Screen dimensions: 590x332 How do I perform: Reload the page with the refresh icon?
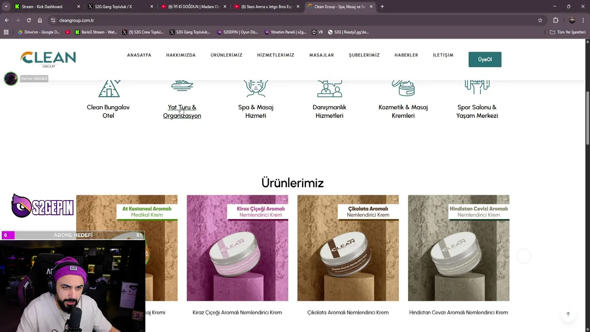click(x=29, y=20)
